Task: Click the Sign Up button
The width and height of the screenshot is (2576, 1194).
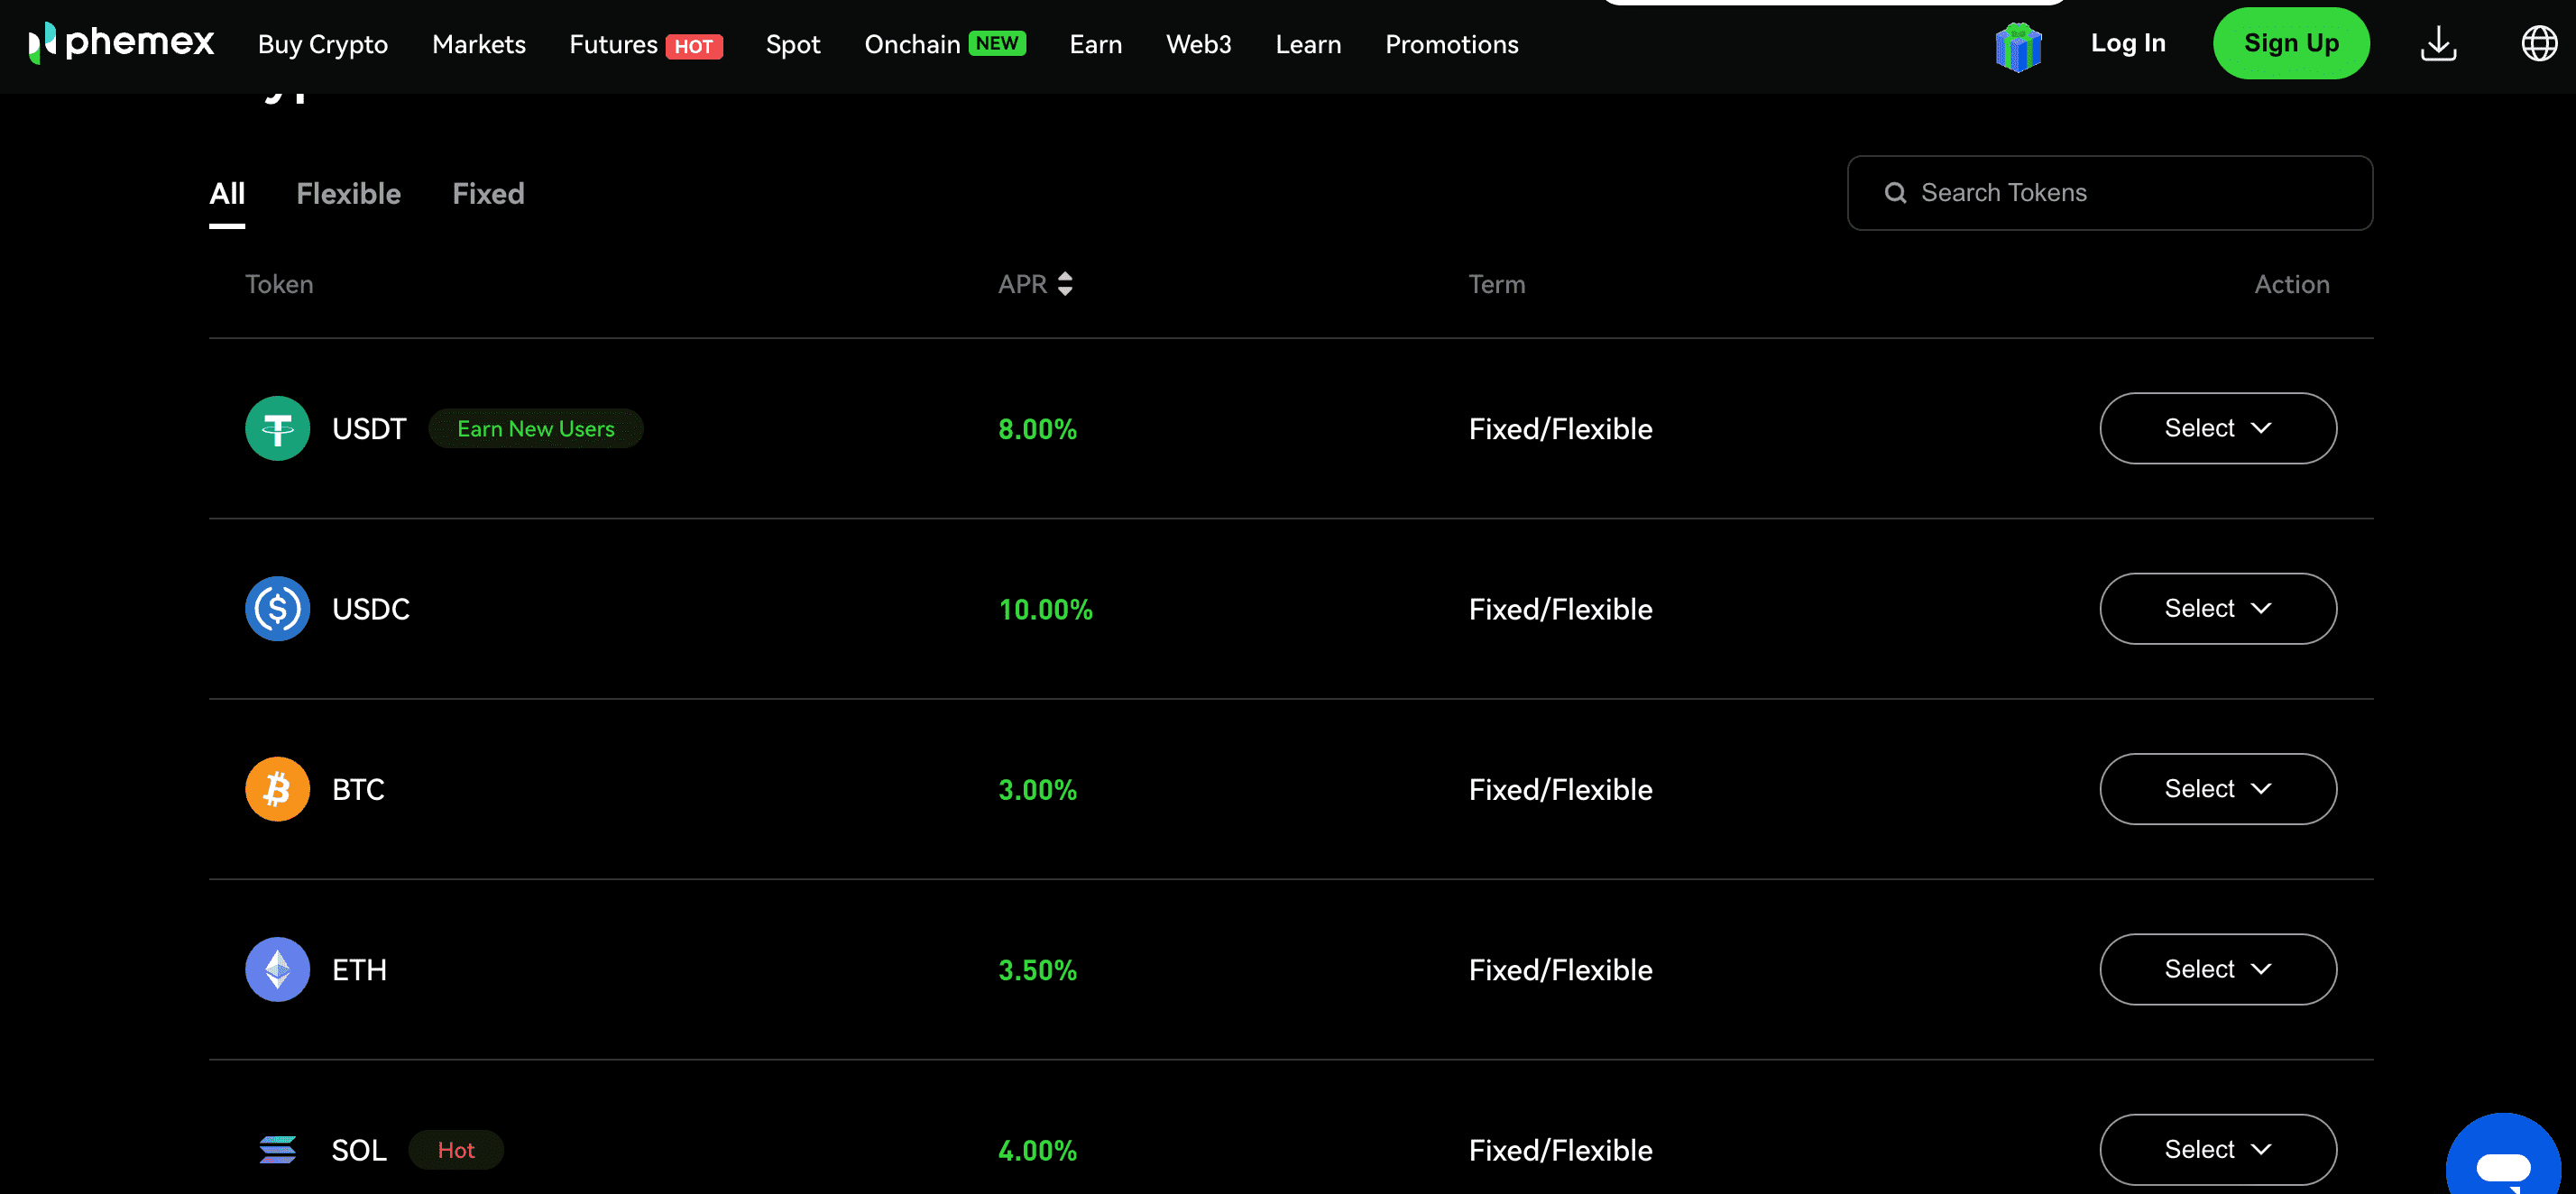Action: coord(2291,43)
